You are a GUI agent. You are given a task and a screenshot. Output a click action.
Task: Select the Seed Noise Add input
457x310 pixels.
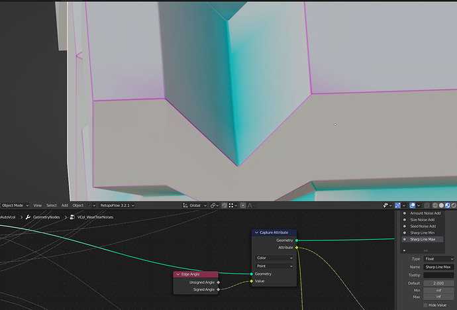[x=423, y=226]
